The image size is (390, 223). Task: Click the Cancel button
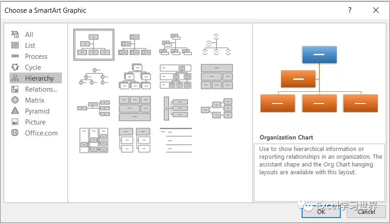[x=366, y=212]
